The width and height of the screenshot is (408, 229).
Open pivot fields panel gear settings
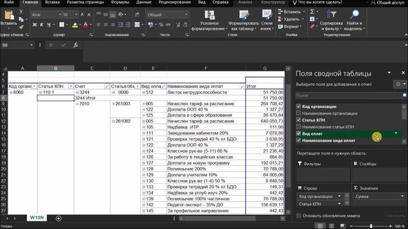pyautogui.click(x=398, y=84)
